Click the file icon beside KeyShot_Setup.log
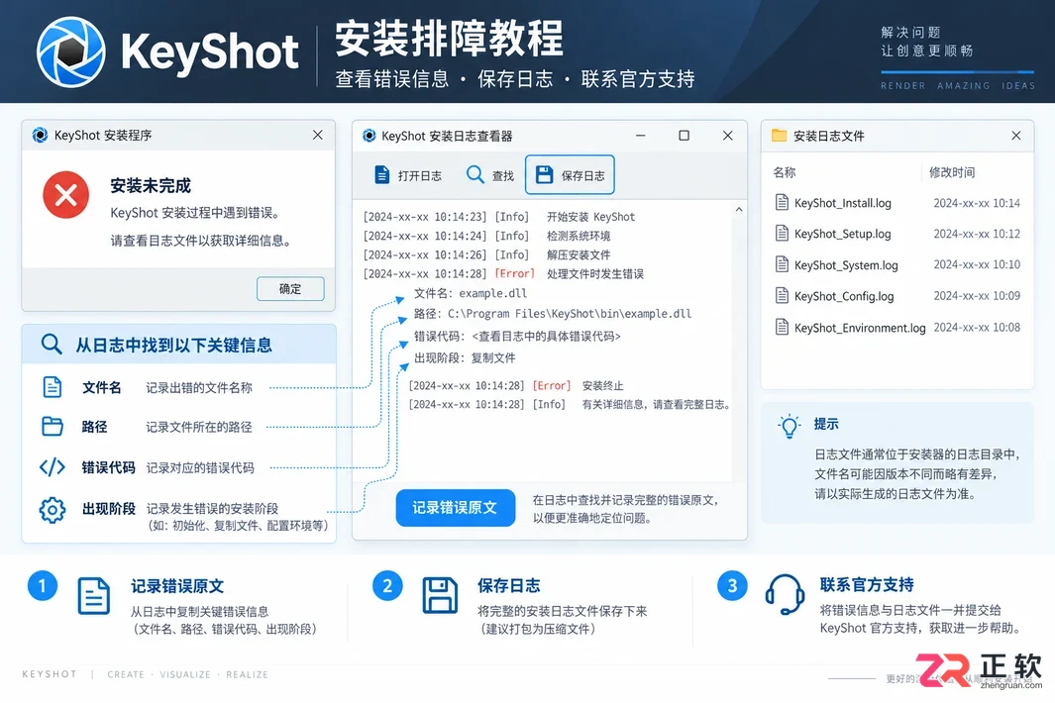The image size is (1055, 703). click(x=782, y=233)
